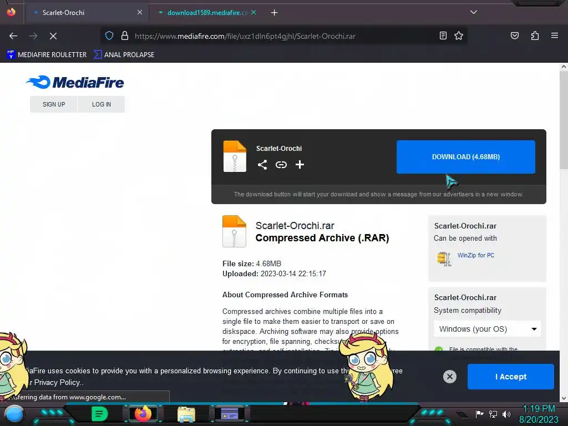Open volume speaker tray icon
The height and width of the screenshot is (426, 568).
(x=506, y=414)
